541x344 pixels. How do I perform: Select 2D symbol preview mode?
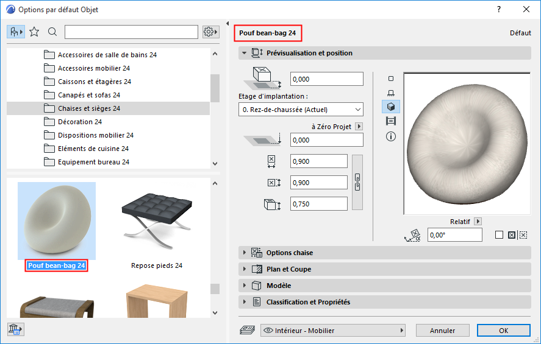click(391, 79)
